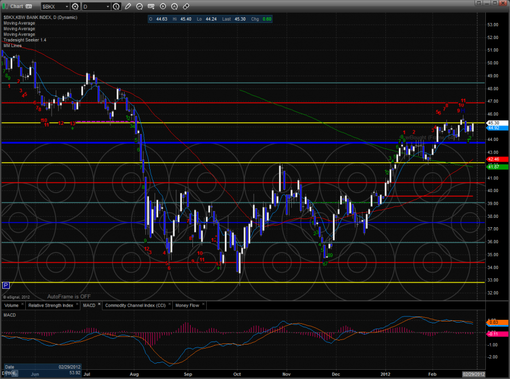Open the SET chart settings icon
Viewport: 510px width, 379px height.
[151, 6]
